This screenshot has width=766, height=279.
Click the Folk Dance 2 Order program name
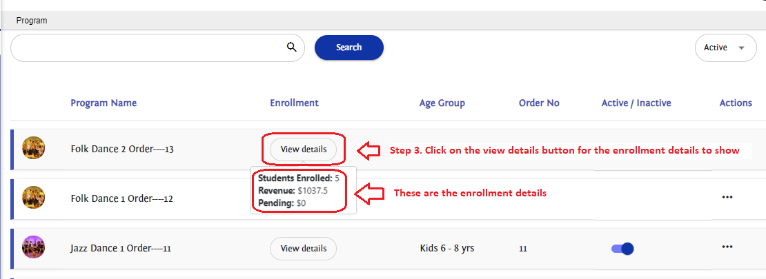(121, 149)
